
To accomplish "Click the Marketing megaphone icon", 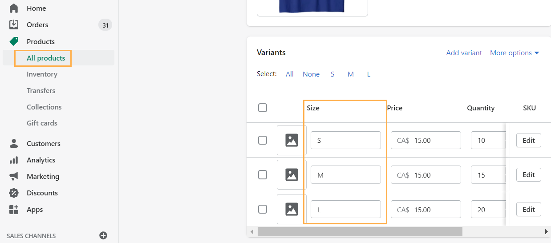I will click(14, 176).
